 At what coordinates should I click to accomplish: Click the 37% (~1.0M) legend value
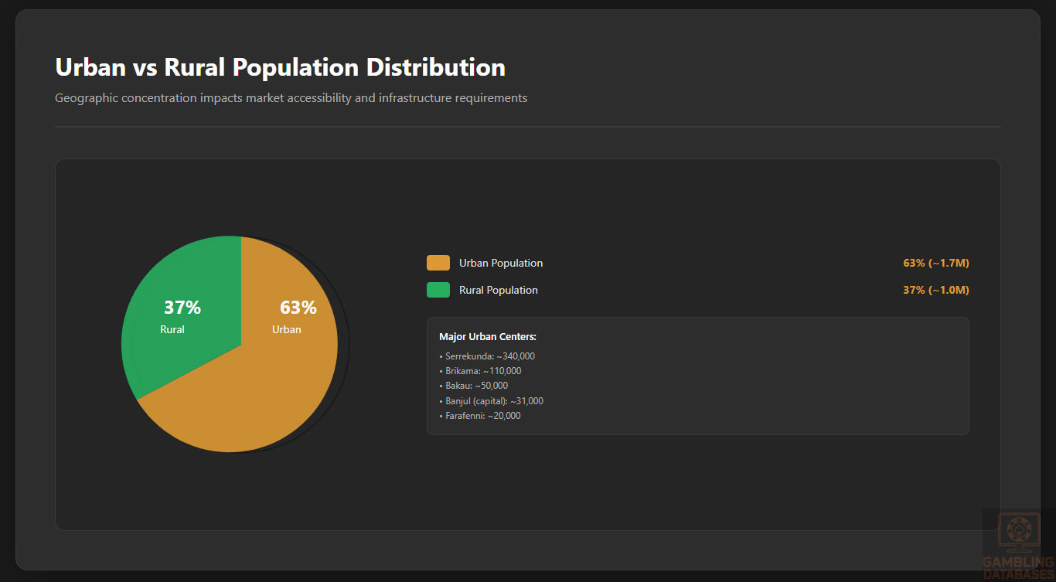(935, 290)
